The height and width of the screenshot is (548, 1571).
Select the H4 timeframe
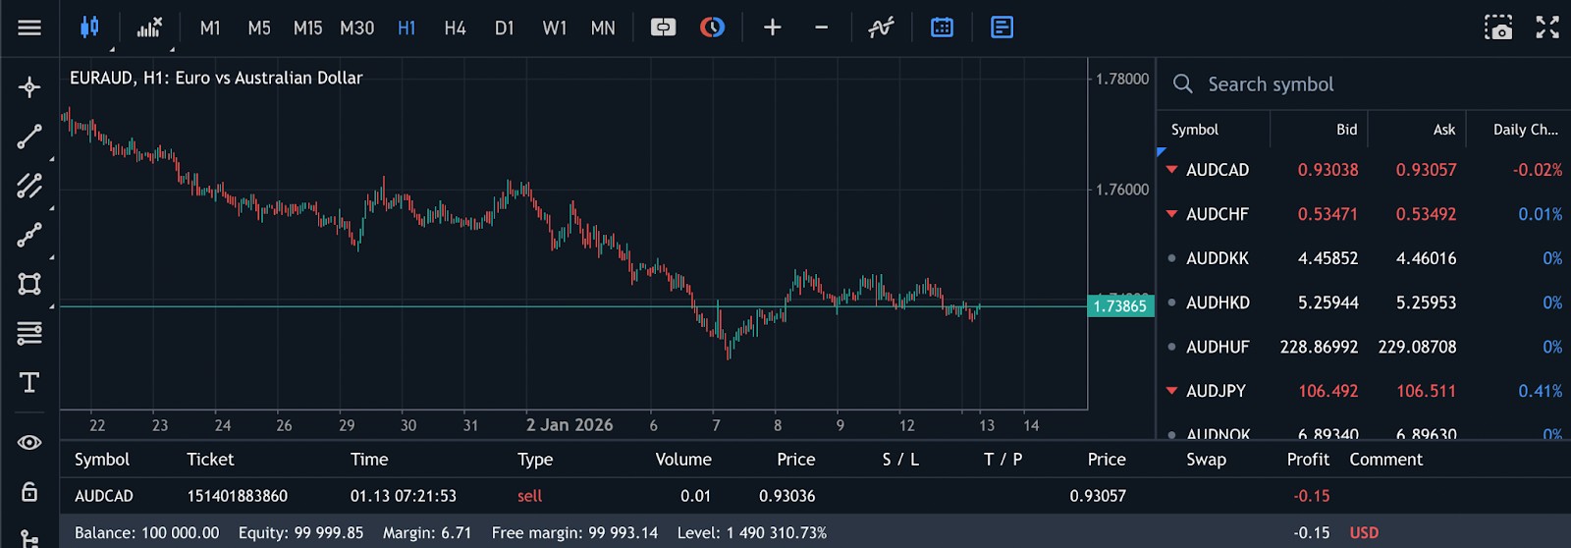pyautogui.click(x=455, y=28)
